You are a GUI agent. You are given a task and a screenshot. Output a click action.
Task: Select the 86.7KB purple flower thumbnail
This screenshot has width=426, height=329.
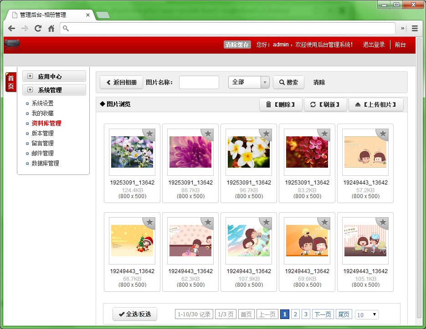coord(190,152)
